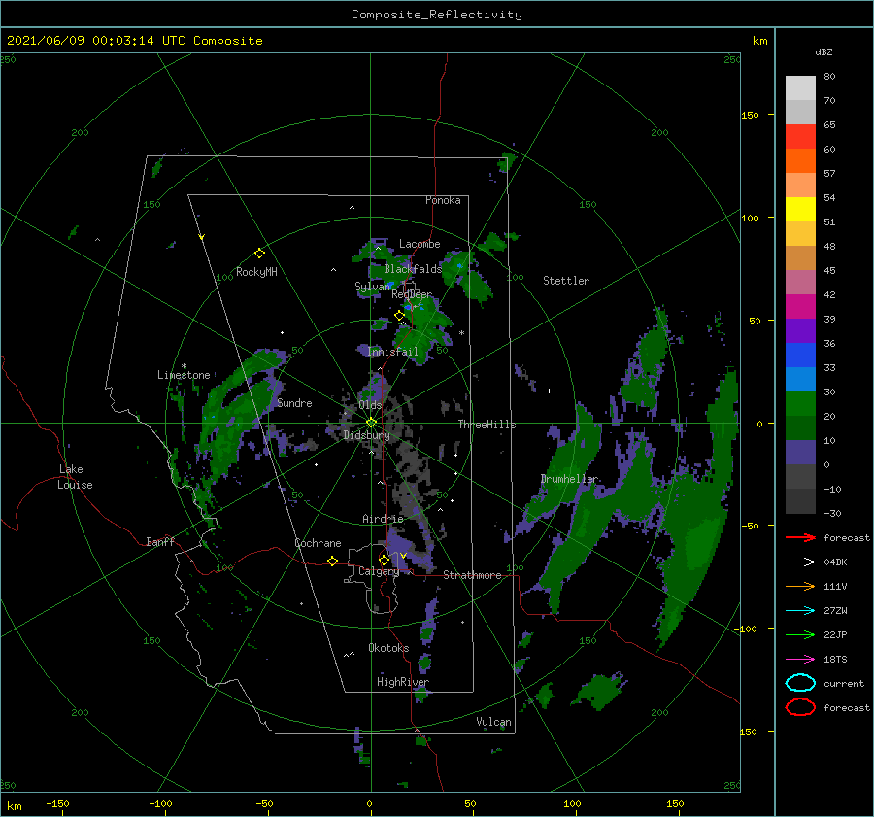
Task: Click the 22JP legend label
Action: (x=835, y=634)
